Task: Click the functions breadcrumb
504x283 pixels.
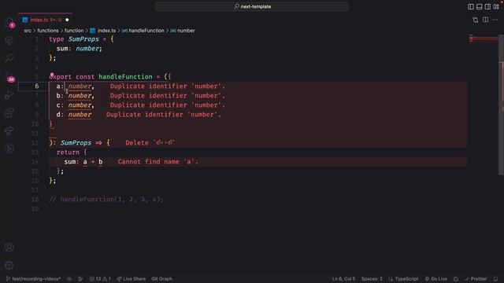Action: pos(48,31)
